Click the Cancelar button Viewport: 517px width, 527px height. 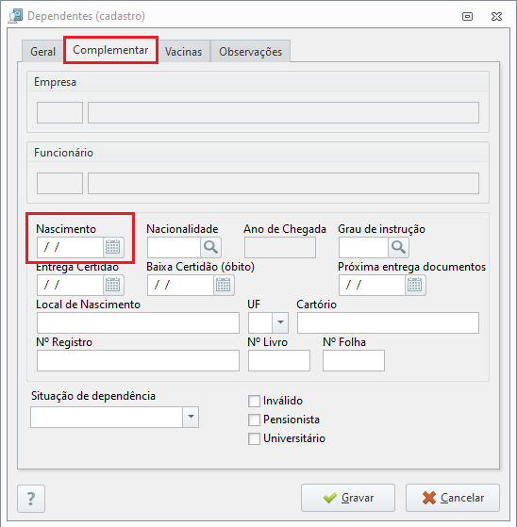pos(453,498)
